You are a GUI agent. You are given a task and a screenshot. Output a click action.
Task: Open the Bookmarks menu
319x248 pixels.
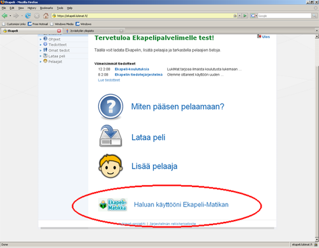click(47, 8)
